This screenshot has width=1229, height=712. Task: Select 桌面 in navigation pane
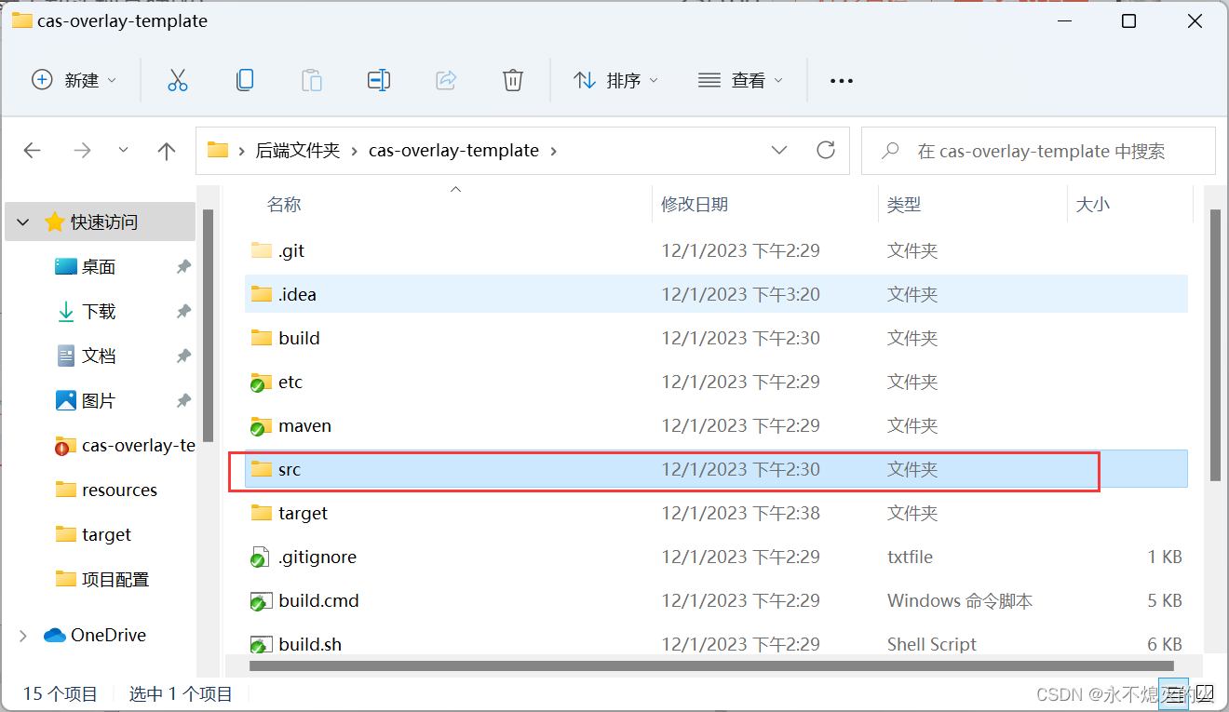coord(99,267)
